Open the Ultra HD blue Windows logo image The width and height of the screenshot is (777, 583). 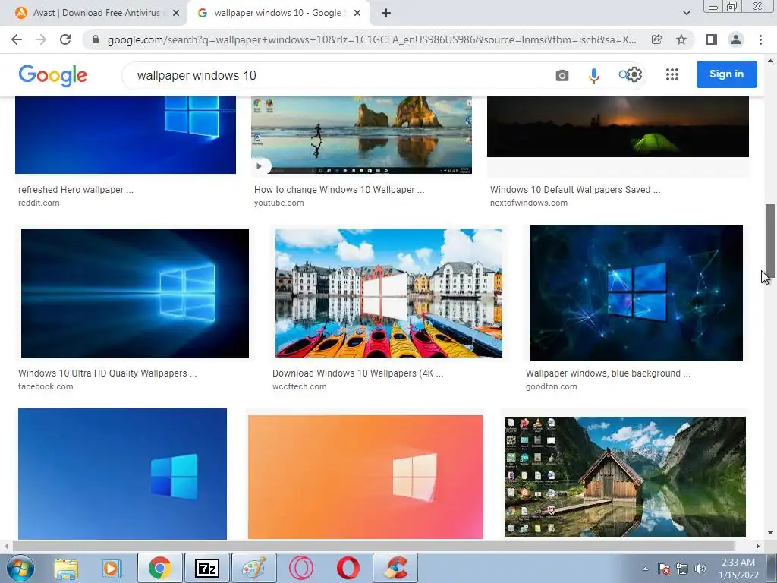pos(135,293)
